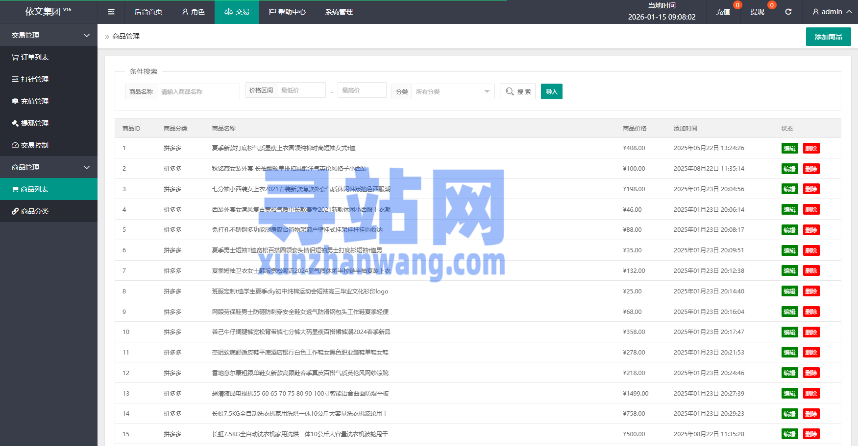858x446 pixels.
Task: Open 商品分类 with the link icon
Action: 30,211
